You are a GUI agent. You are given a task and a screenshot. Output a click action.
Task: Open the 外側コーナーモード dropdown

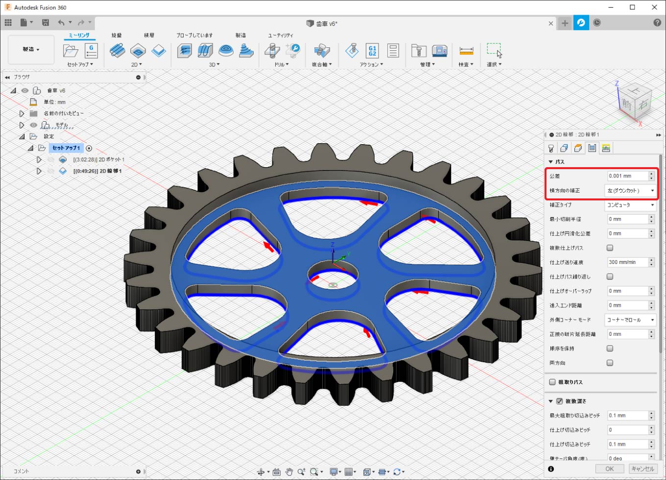[x=630, y=320]
